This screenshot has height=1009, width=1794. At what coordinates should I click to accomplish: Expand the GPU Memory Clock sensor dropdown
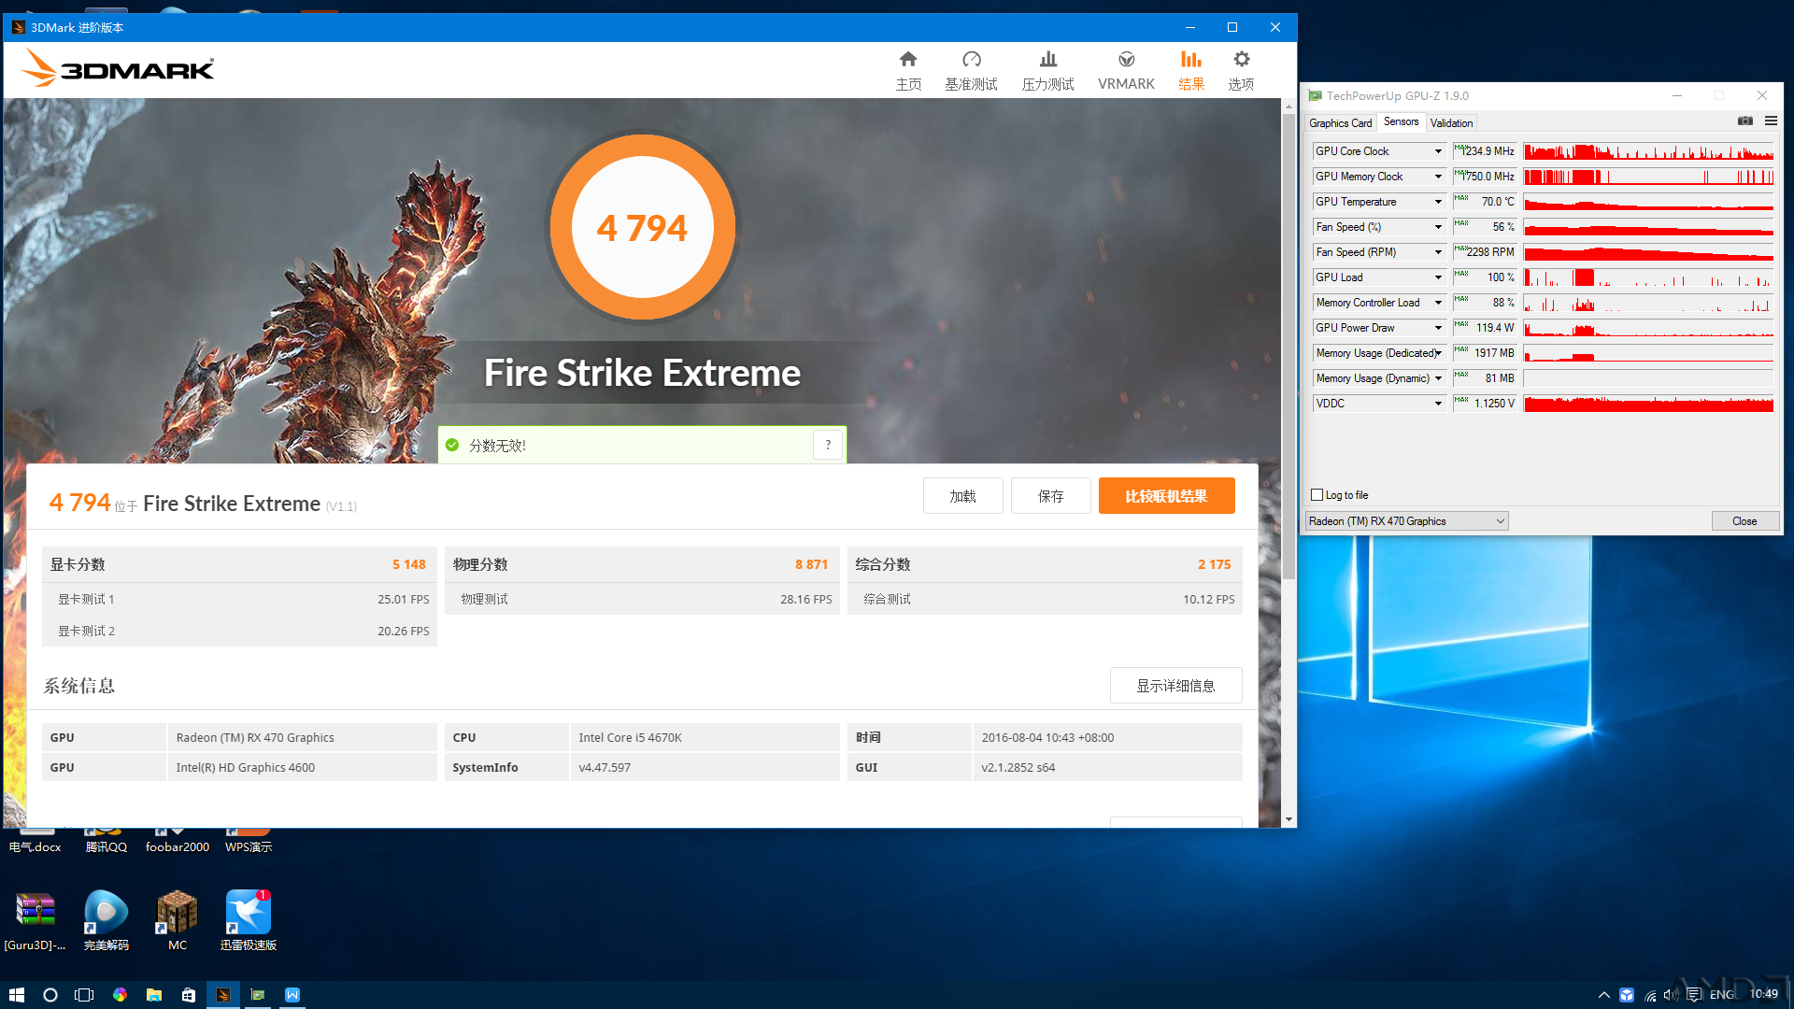coord(1438,177)
